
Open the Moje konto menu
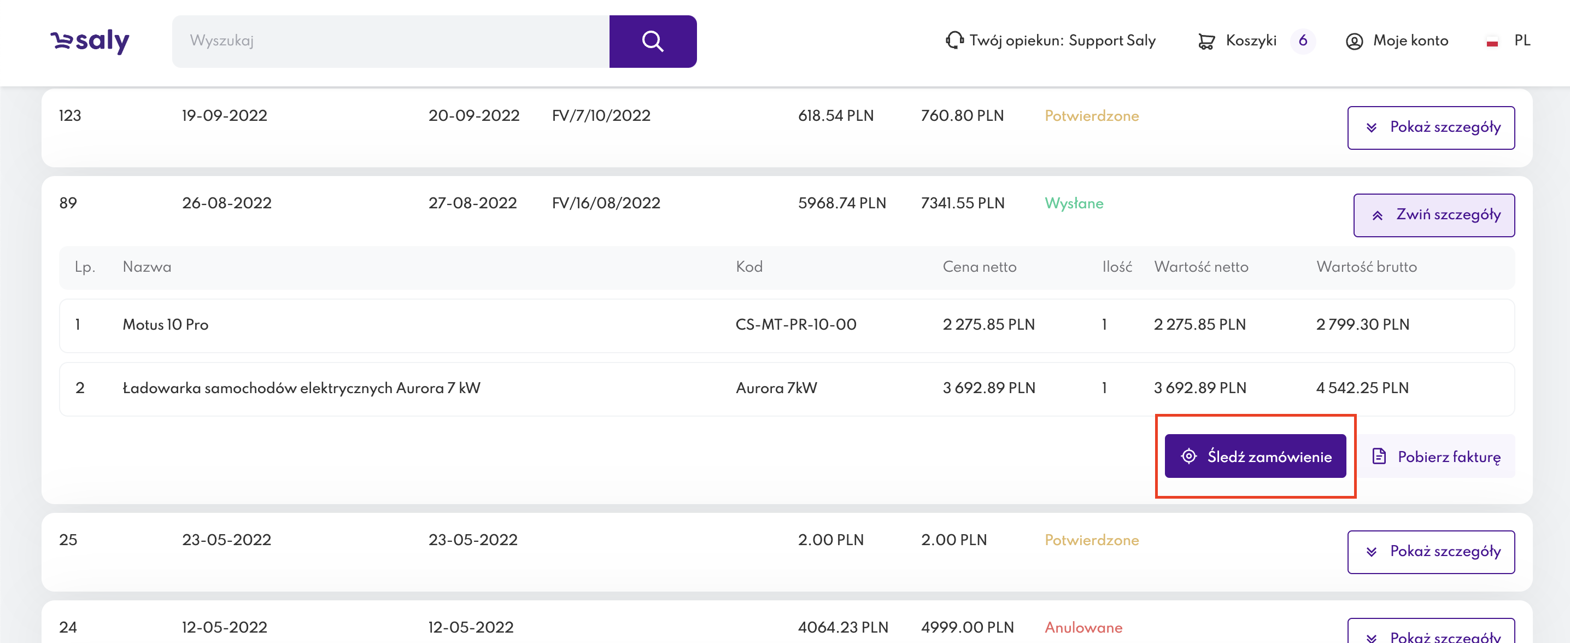pos(1410,41)
